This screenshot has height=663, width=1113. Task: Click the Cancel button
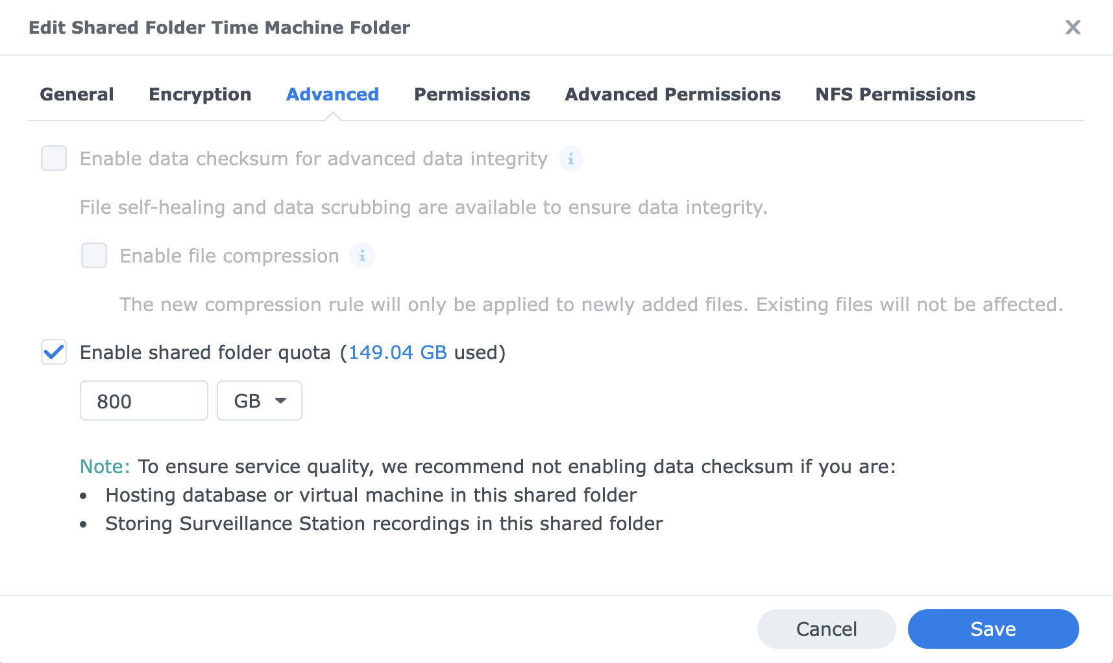click(x=826, y=629)
